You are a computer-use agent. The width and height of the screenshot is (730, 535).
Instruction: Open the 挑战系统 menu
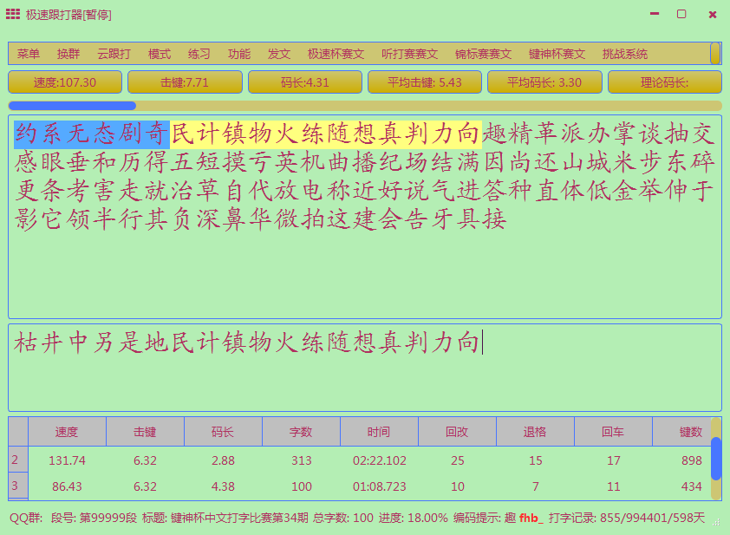[625, 54]
